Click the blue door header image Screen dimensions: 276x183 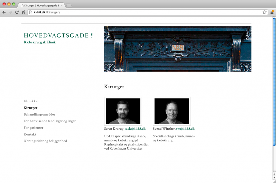click(178, 49)
